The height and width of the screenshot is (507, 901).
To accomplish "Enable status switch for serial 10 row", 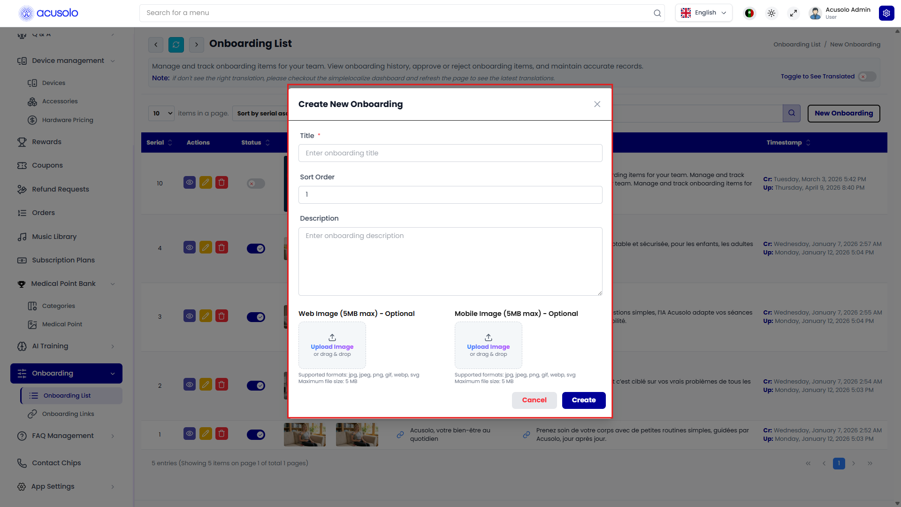I will click(256, 184).
